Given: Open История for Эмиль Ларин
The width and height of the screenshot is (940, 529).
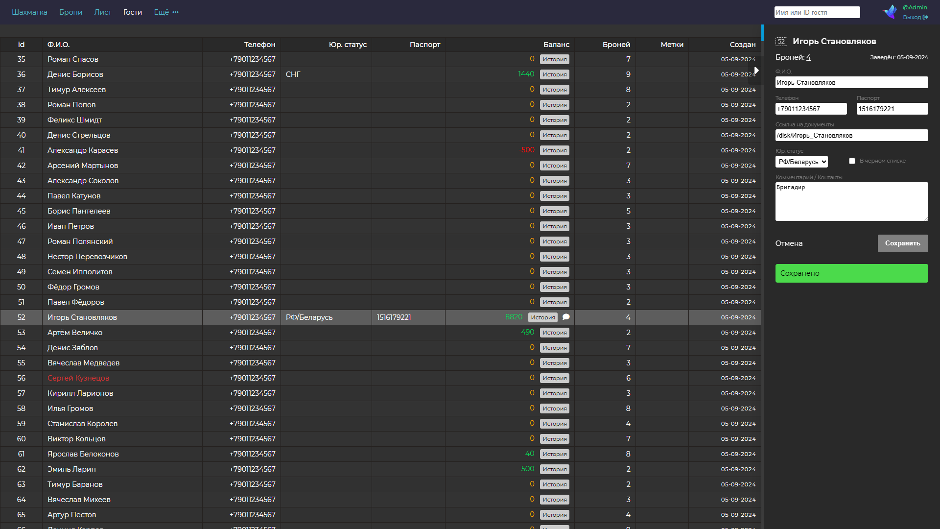Looking at the screenshot, I should 555,469.
